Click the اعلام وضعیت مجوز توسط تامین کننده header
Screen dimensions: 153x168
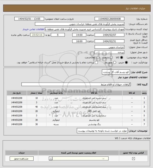(79, 153)
